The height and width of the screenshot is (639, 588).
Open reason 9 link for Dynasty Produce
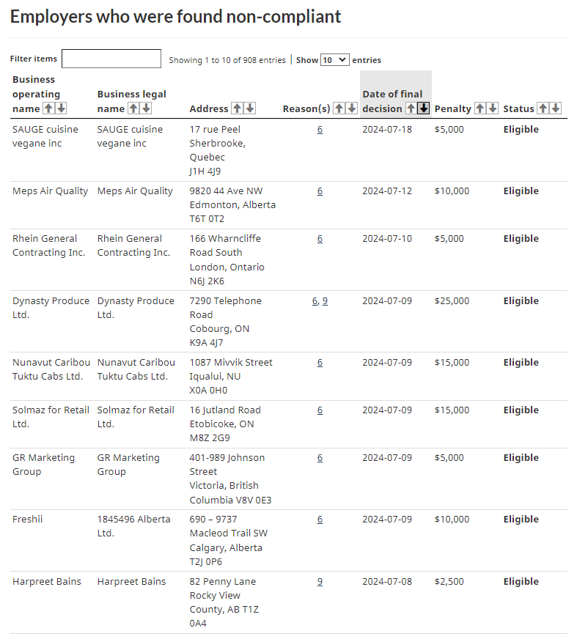[325, 301]
